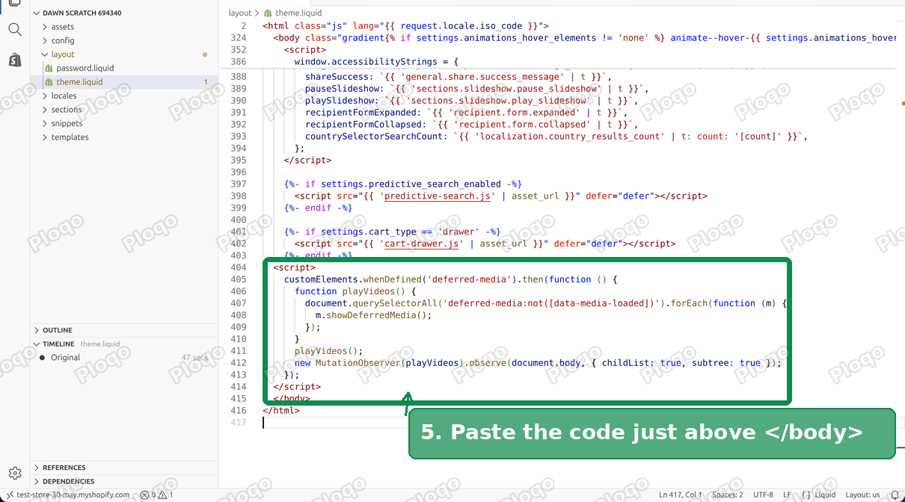Change indentation via Spaces: 2
Screen dimensions: 905x502
728,495
